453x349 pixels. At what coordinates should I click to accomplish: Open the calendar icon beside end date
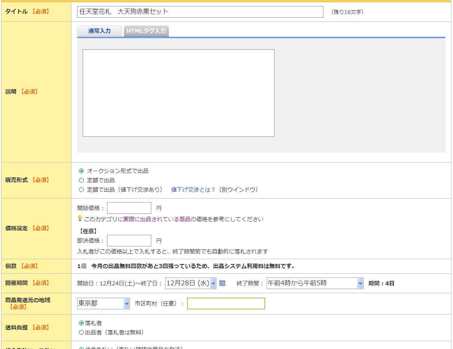[x=222, y=283]
